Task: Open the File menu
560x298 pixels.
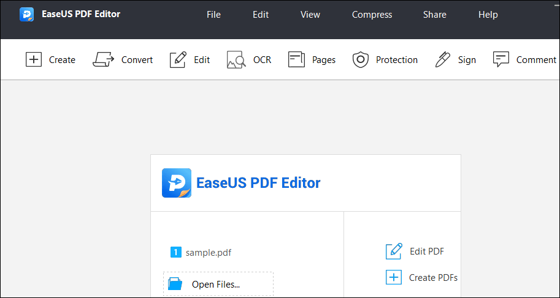Action: coord(213,15)
